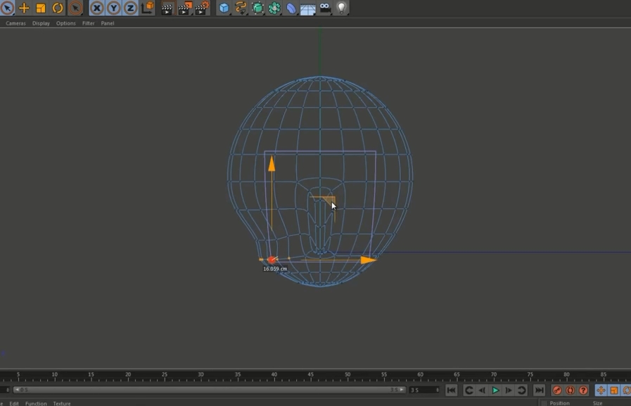This screenshot has height=406, width=631.
Task: Open the Panel viewport menu
Action: tap(108, 23)
